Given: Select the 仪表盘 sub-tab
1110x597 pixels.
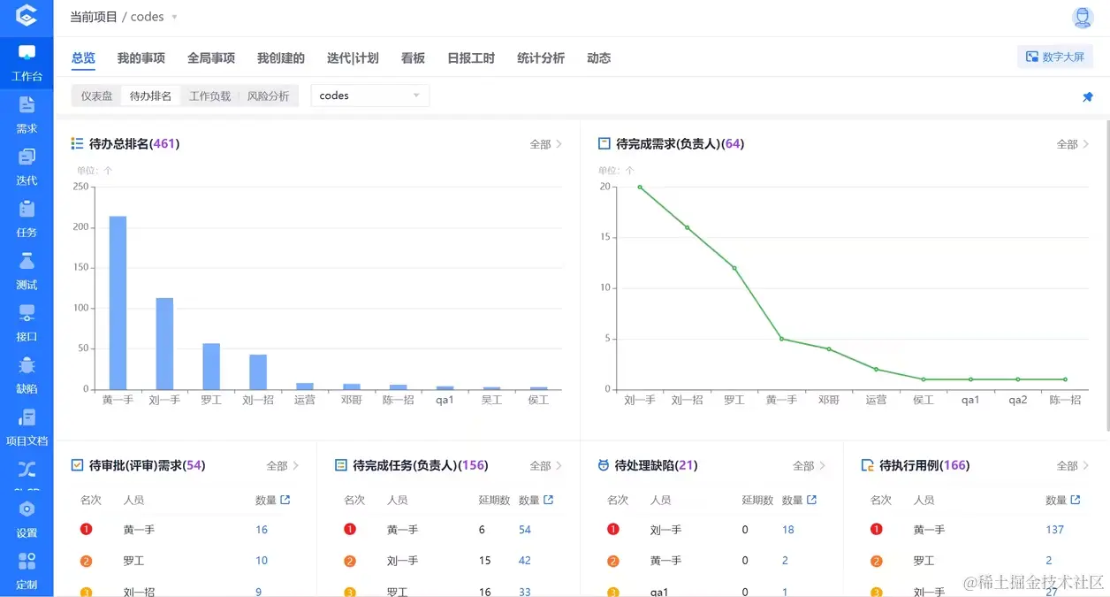Looking at the screenshot, I should [x=97, y=96].
